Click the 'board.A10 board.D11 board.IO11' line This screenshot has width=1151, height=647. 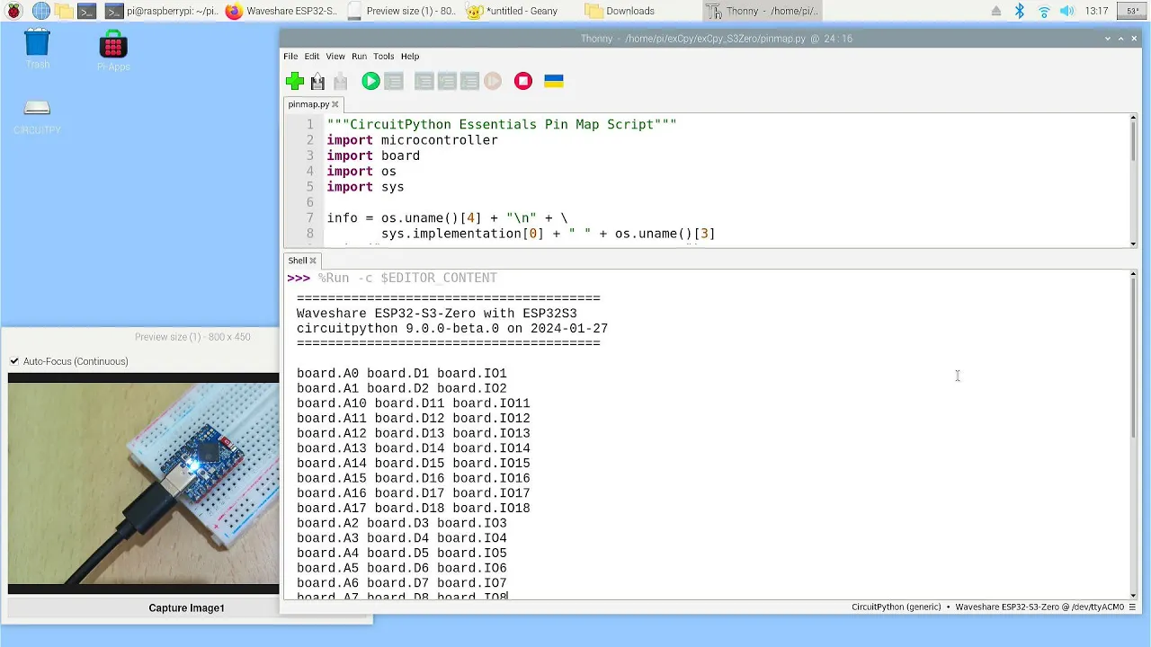pyautogui.click(x=414, y=403)
